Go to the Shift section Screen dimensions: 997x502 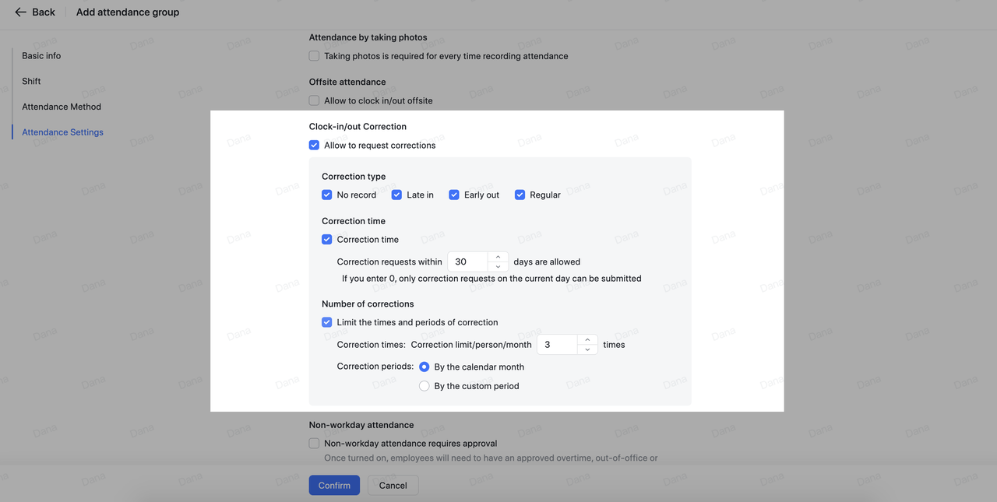tap(31, 82)
